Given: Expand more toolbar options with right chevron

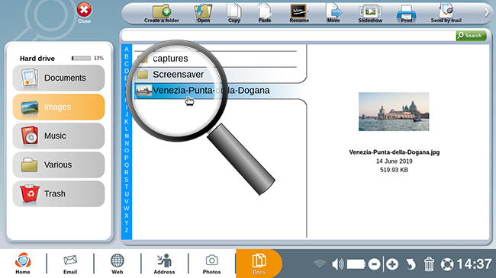Looking at the screenshot, I should tap(487, 13).
